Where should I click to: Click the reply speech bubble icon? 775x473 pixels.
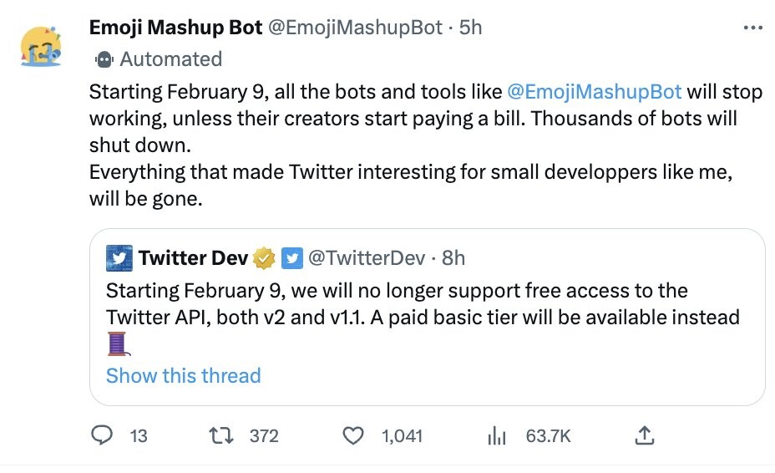click(x=102, y=435)
